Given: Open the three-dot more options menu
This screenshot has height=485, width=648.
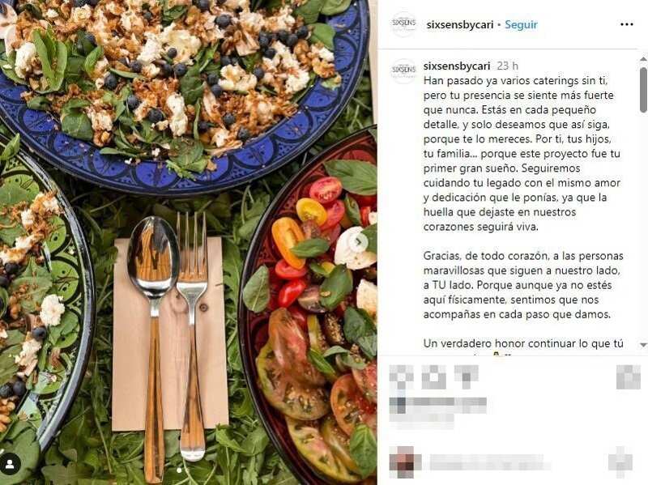Looking at the screenshot, I should 626,25.
